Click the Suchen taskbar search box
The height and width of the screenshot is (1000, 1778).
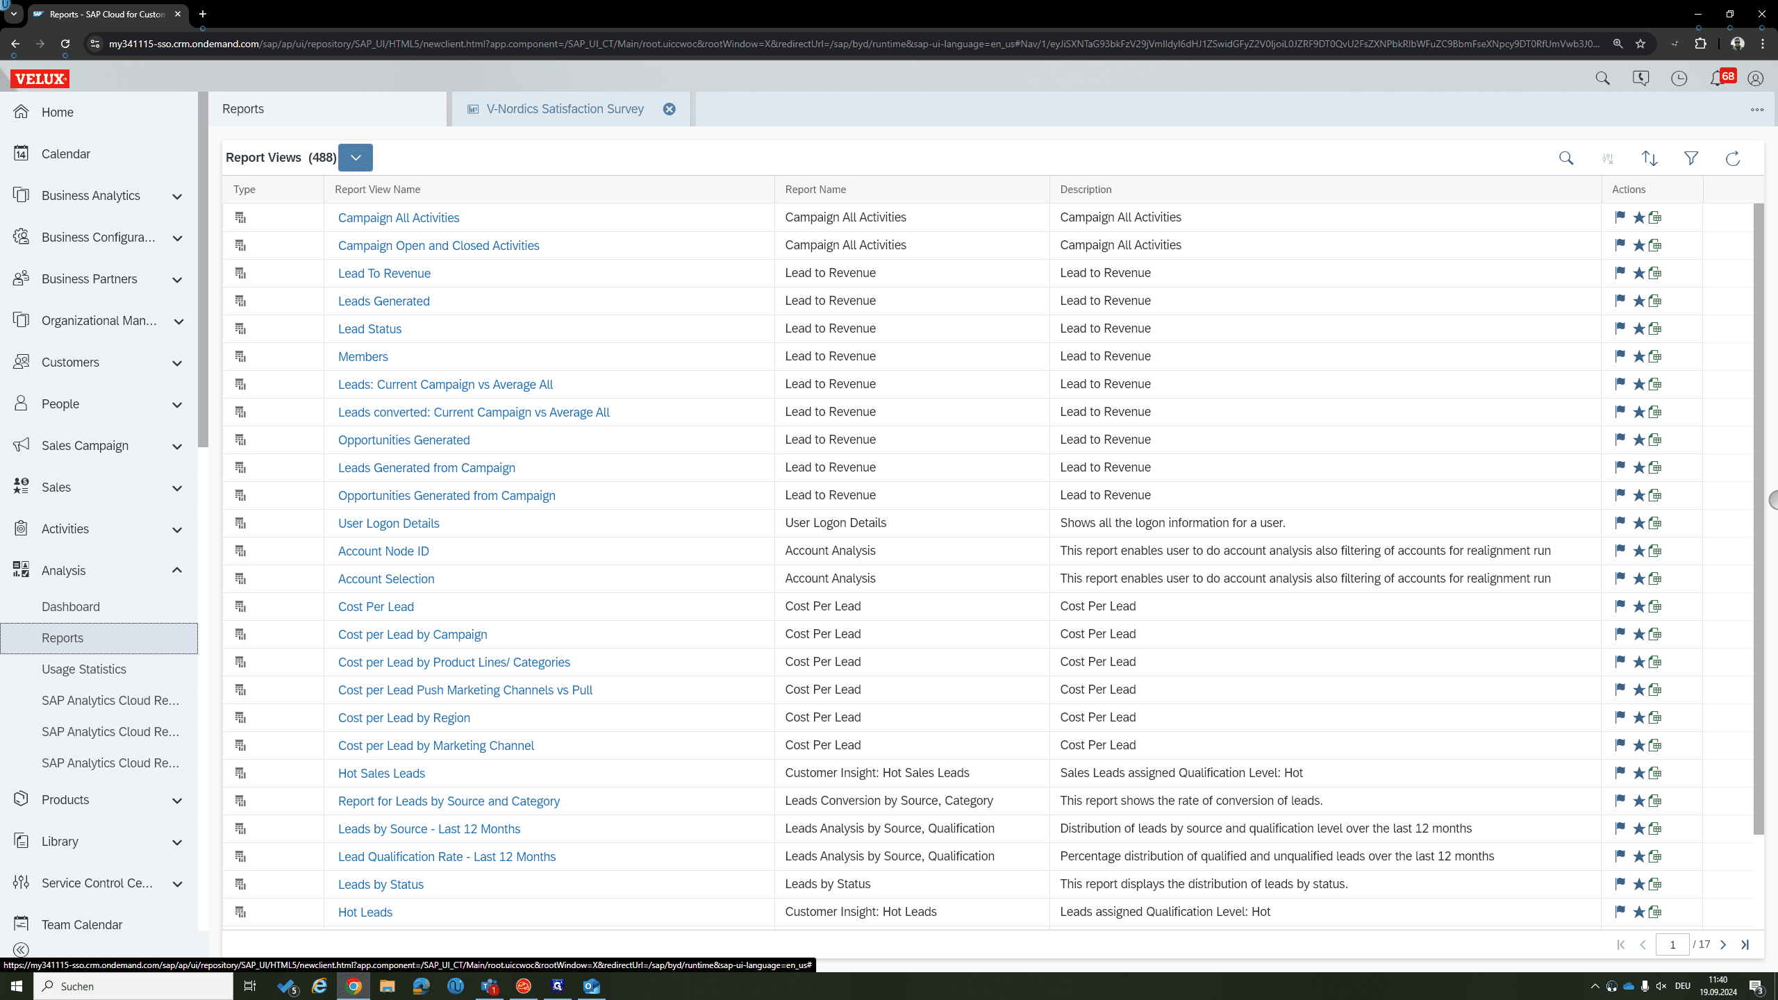133,986
